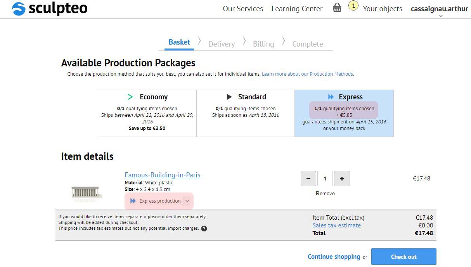
Task: Click the 'Save up to €3.50' text
Action: (x=147, y=128)
